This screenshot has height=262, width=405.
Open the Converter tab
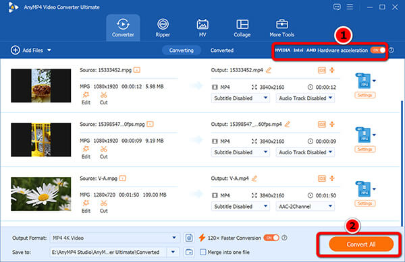123,28
